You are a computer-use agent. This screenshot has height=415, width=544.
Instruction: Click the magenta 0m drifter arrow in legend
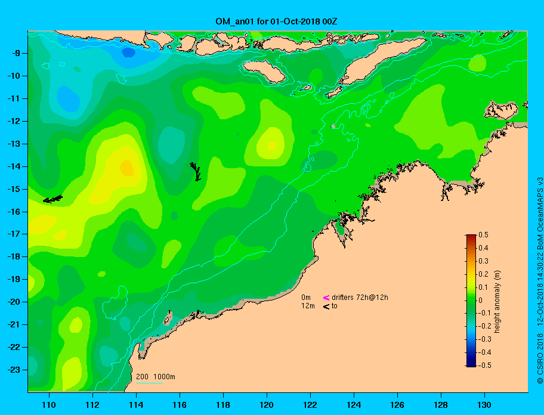point(326,298)
